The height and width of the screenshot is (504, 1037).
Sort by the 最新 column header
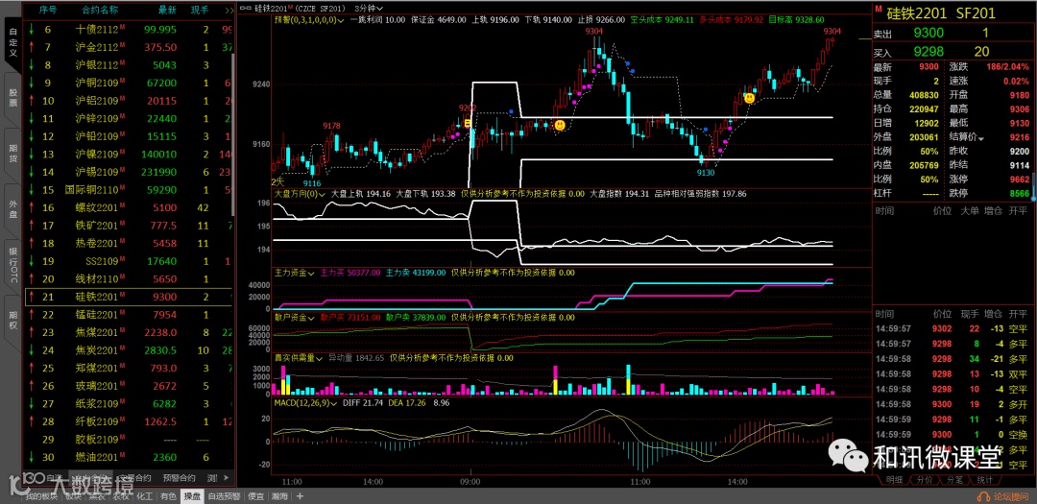coord(167,10)
